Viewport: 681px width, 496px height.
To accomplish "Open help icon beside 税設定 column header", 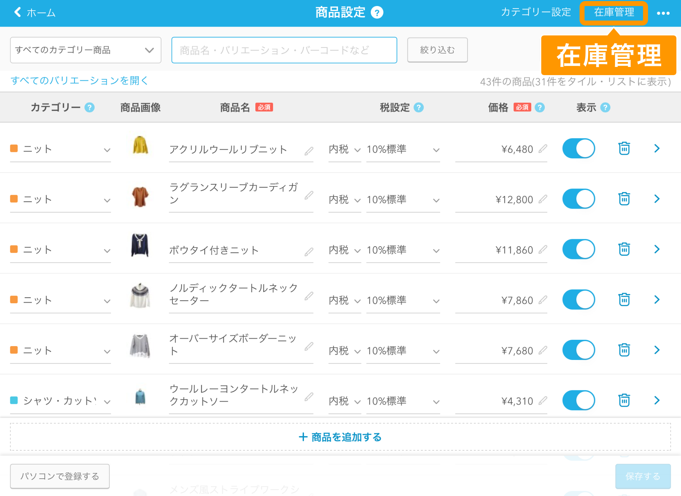I will coord(419,107).
